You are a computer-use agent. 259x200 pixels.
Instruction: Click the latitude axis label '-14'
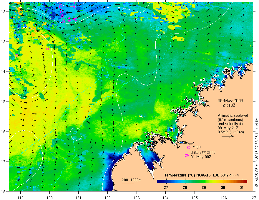[x=3, y=71]
